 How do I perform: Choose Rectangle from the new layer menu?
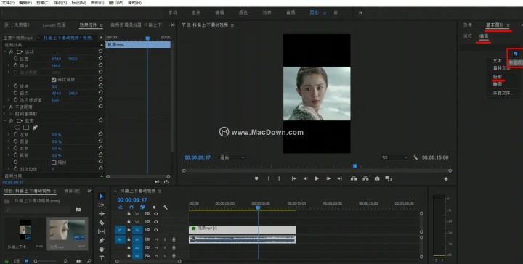click(x=498, y=77)
